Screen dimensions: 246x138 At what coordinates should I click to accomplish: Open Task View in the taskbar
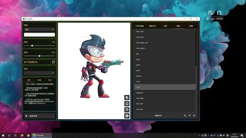(x=15, y=135)
